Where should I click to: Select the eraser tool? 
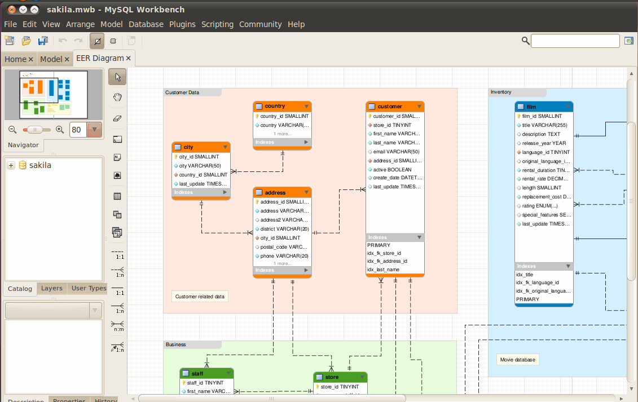pos(117,118)
